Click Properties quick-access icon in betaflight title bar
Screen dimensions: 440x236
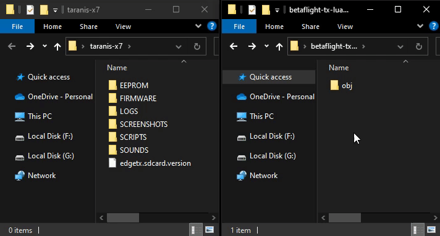click(252, 10)
